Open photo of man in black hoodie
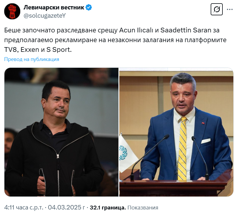 click(61, 132)
